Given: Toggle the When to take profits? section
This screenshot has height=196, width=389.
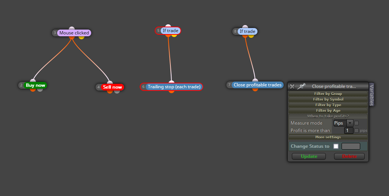Looking at the screenshot, I should [328, 116].
